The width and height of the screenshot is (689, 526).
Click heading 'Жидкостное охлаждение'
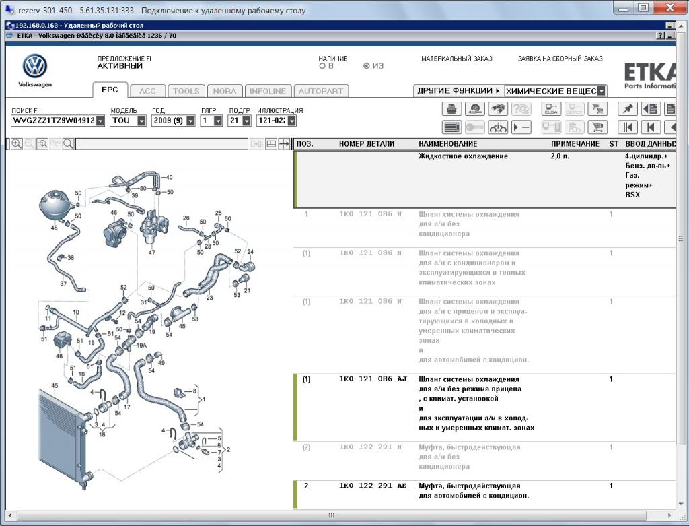(x=463, y=156)
